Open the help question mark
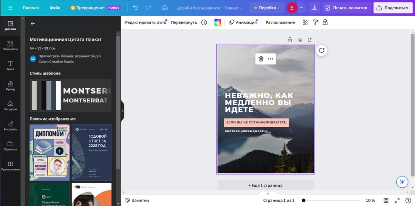 [408, 201]
